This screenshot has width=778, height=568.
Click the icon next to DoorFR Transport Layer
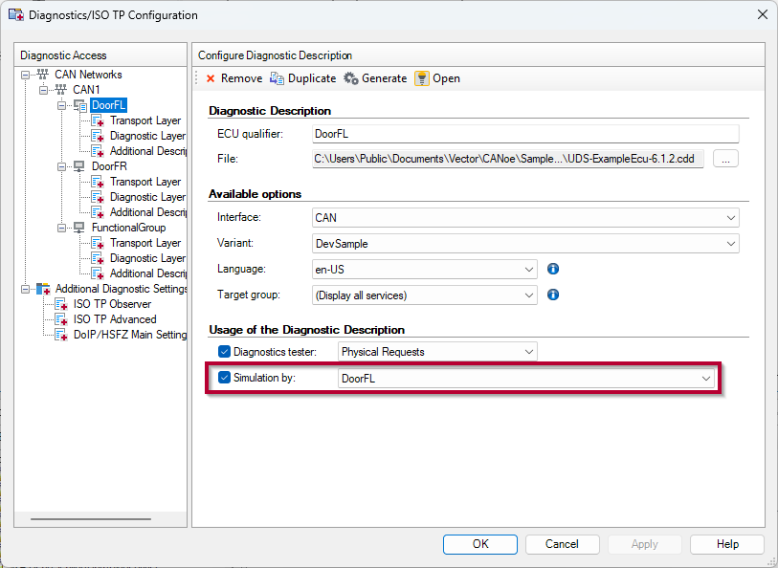click(x=98, y=182)
